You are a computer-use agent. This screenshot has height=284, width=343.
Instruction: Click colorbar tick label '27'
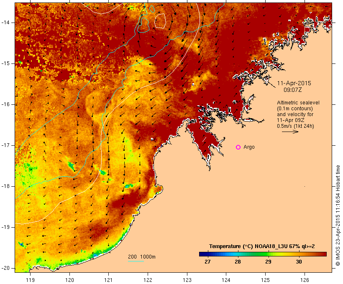pyautogui.click(x=207, y=262)
